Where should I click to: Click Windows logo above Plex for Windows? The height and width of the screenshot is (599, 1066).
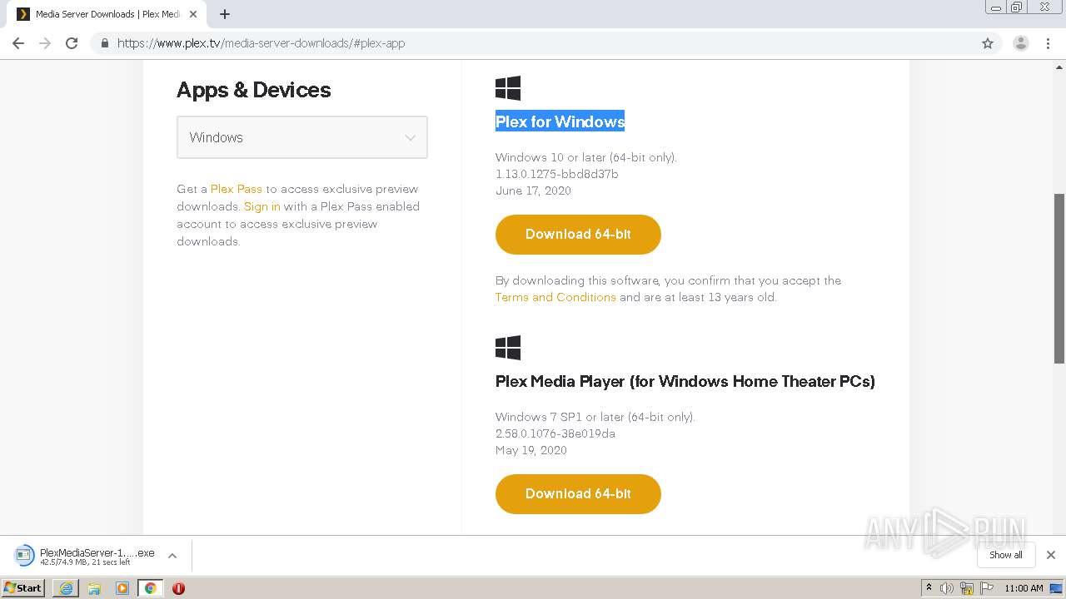click(x=508, y=88)
